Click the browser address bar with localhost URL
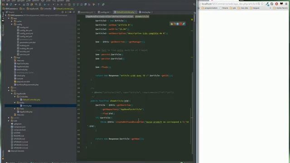Screen dimensions: 290x163 coord(229,4)
